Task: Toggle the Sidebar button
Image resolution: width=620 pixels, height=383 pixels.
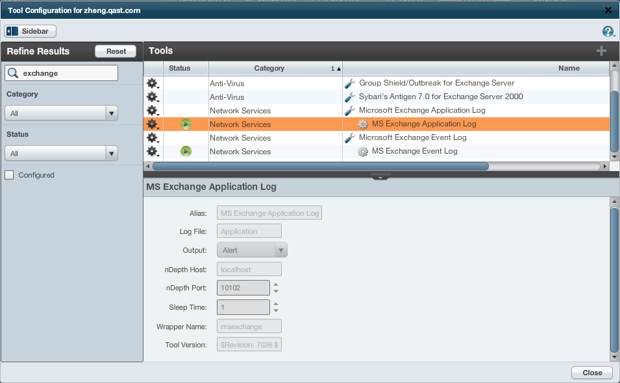Action: 30,31
